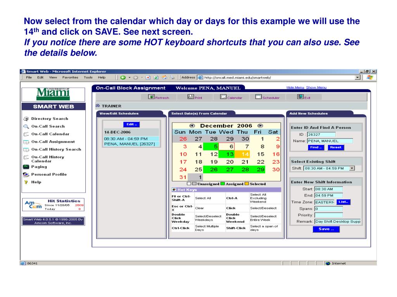Select December 18 on the calendar
397x297 pixels.
click(195, 162)
